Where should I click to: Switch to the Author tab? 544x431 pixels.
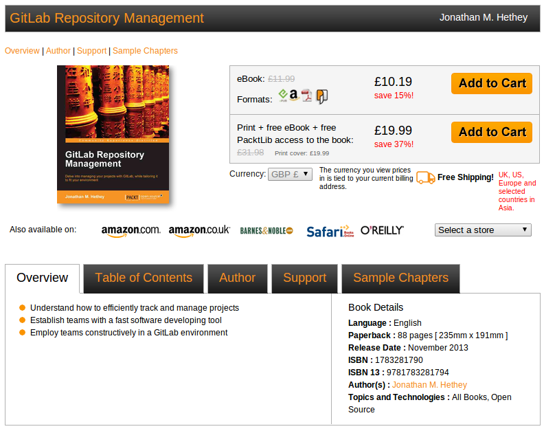[237, 278]
